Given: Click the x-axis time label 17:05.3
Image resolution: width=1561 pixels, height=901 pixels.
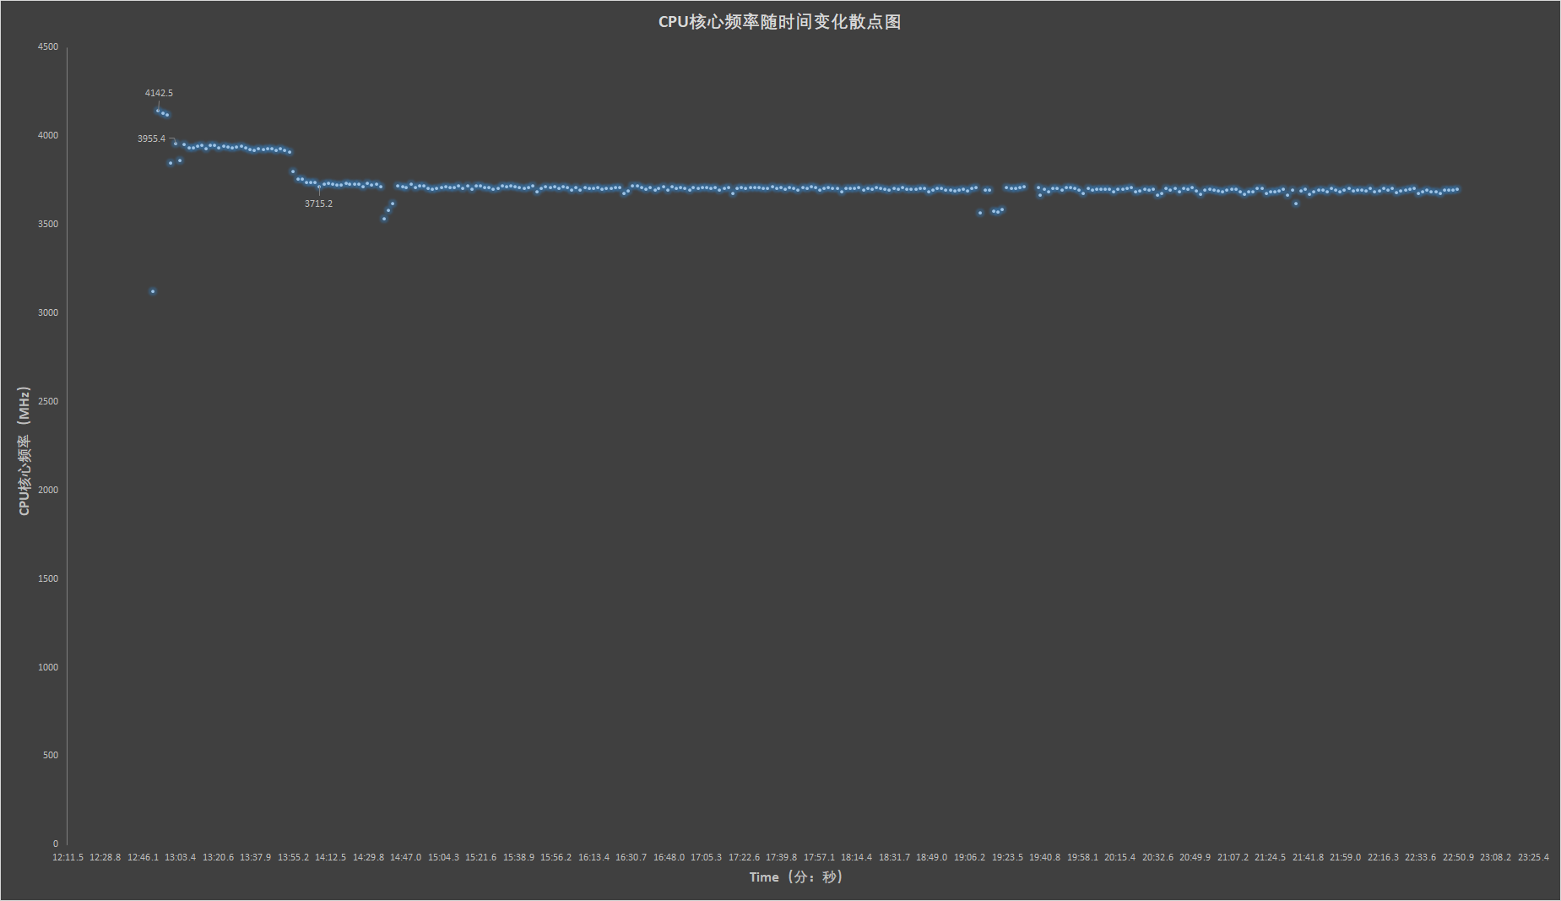Looking at the screenshot, I should coord(706,857).
